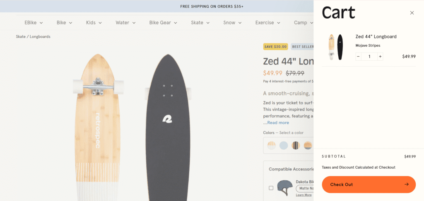
Task: Choose the black-striped color swatch
Action: click(x=296, y=145)
